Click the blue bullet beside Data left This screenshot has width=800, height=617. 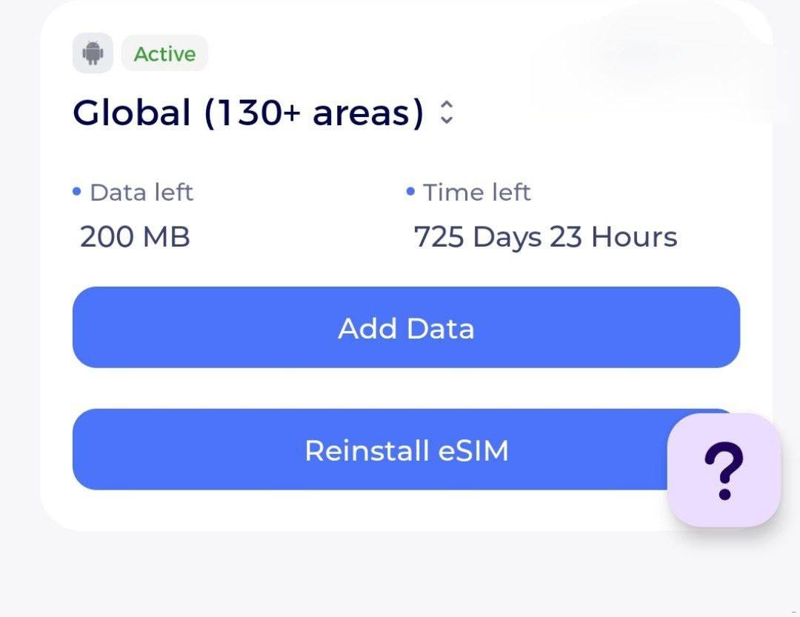point(76,193)
